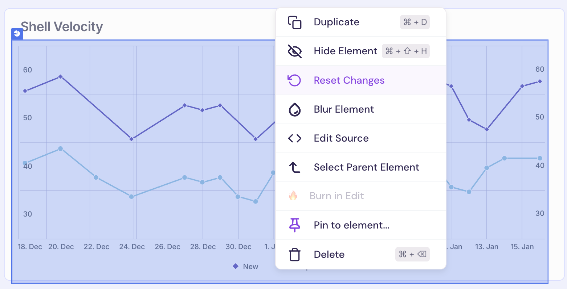The image size is (567, 289).
Task: Open the Pin to element… option
Action: [351, 225]
